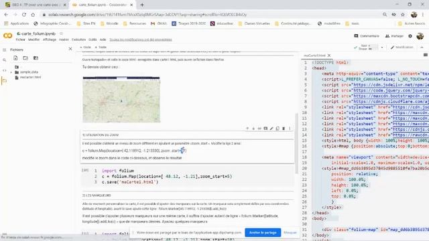Click the Colab logo

point(7,35)
